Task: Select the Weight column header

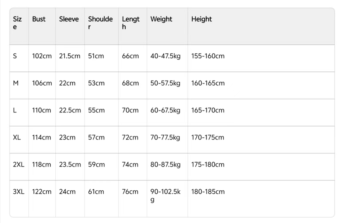Action: click(x=161, y=19)
